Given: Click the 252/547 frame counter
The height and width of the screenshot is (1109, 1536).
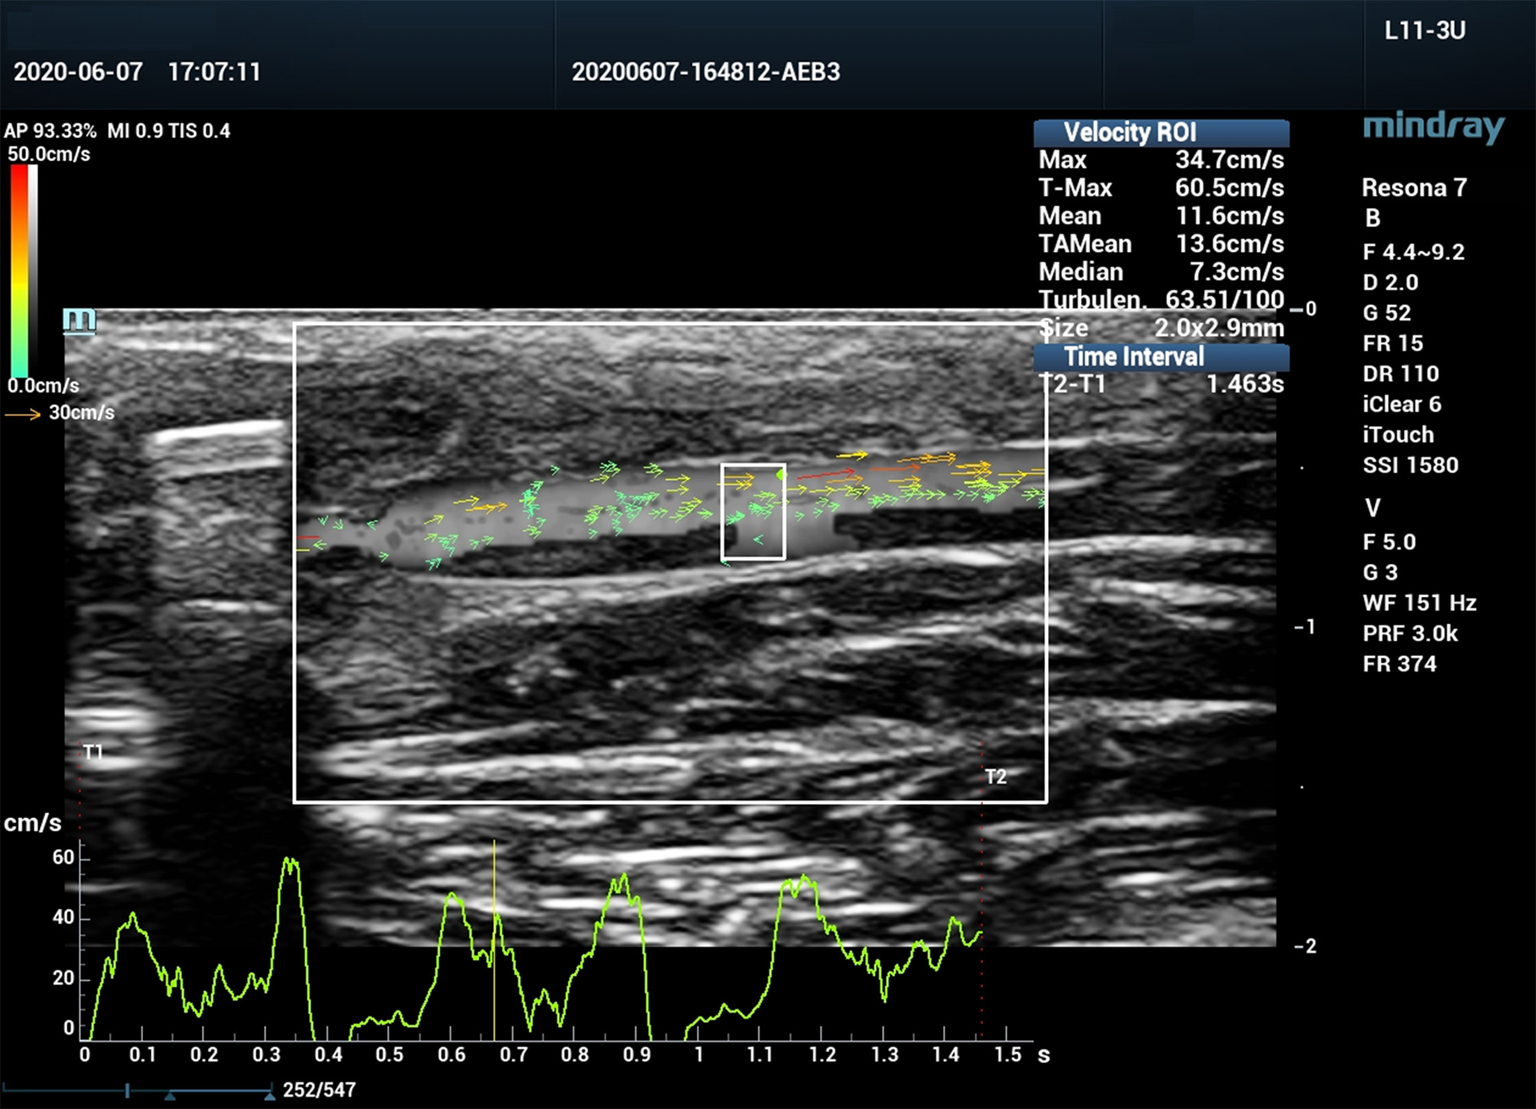Looking at the screenshot, I should click(319, 1090).
